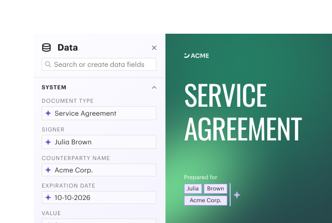Click the Prepared for text
The height and width of the screenshot is (223, 332).
point(200,177)
